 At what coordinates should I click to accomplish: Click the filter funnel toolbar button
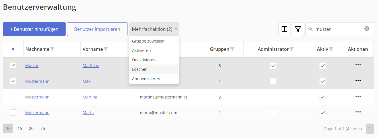coord(298,29)
